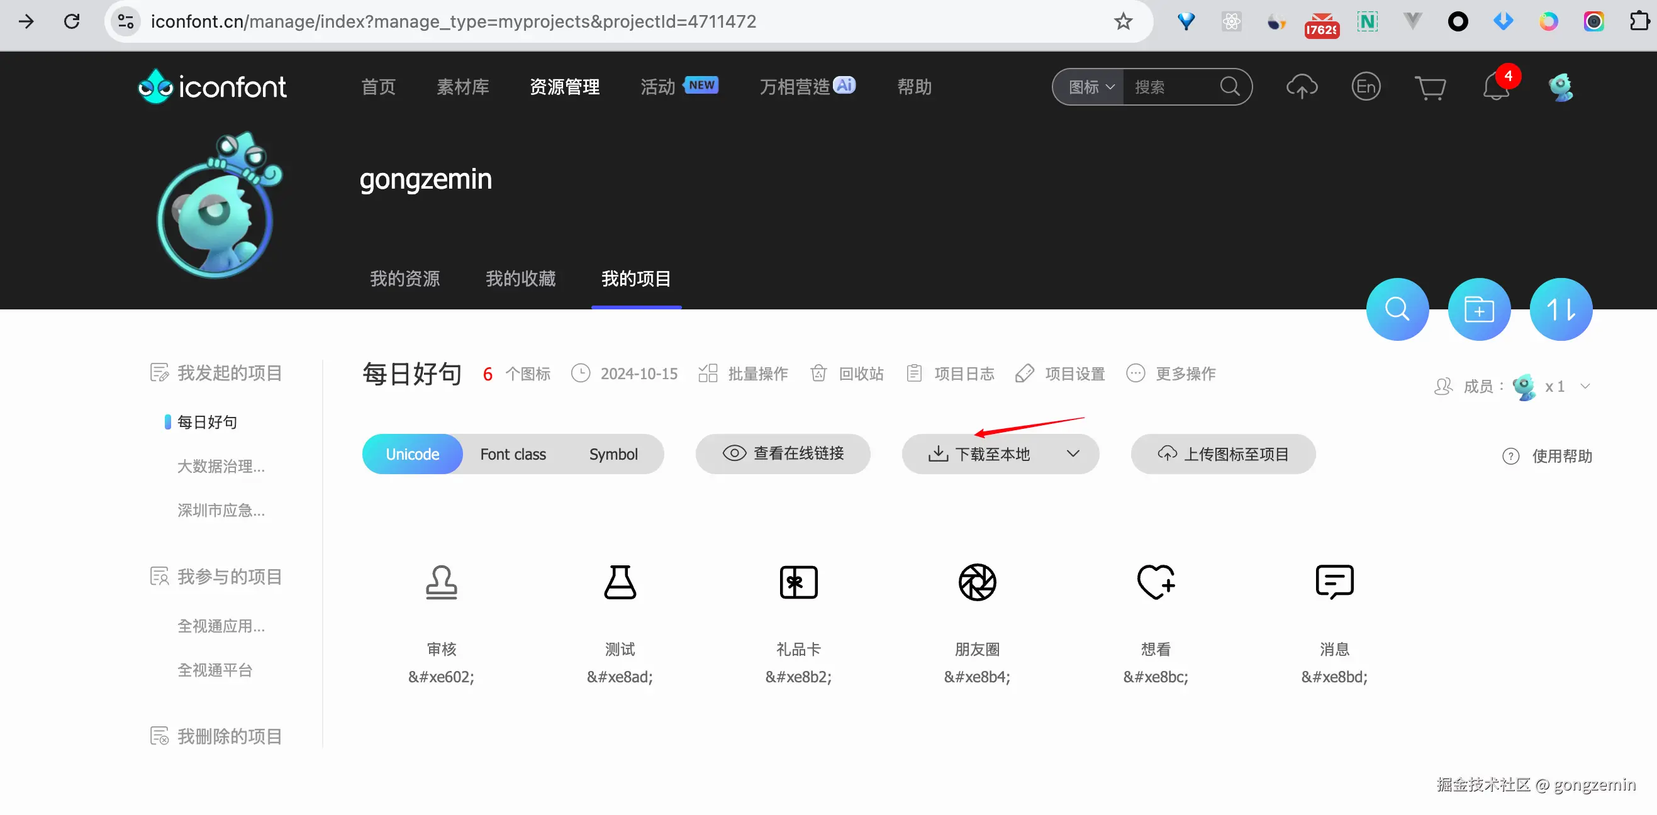Expand the 下载至本地 dropdown arrow
Viewport: 1657px width, 815px height.
(1073, 454)
